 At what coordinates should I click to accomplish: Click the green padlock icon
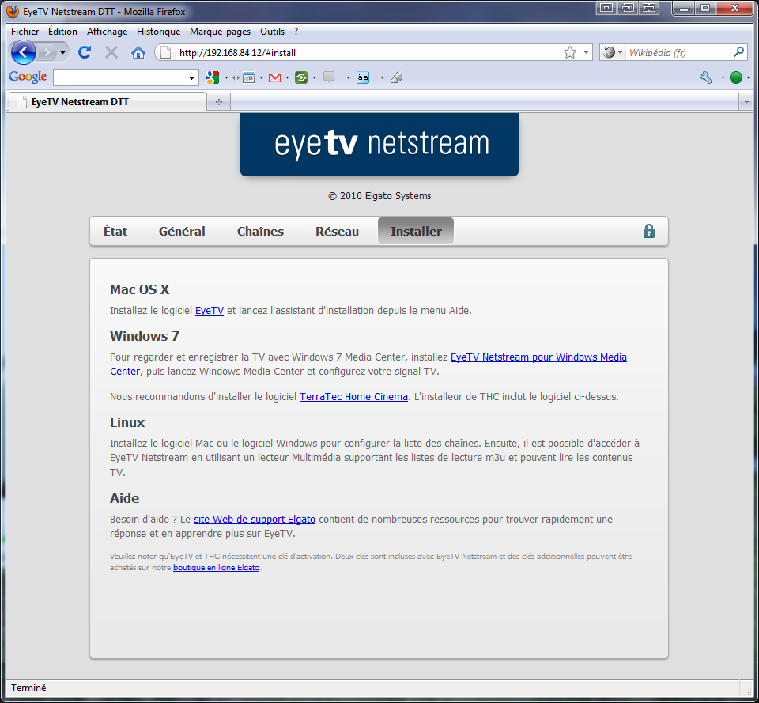[x=648, y=232]
